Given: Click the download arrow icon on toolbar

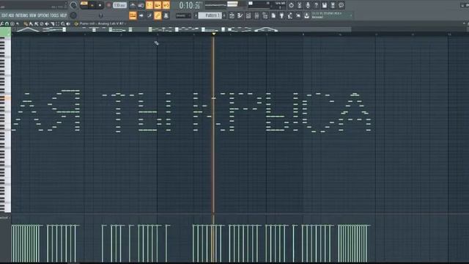Looking at the screenshot, I should pos(307,15).
